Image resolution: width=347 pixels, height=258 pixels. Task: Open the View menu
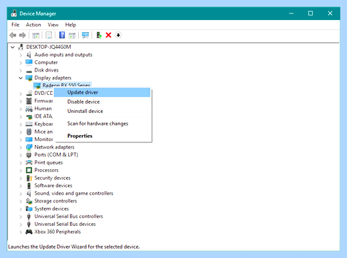pos(53,25)
